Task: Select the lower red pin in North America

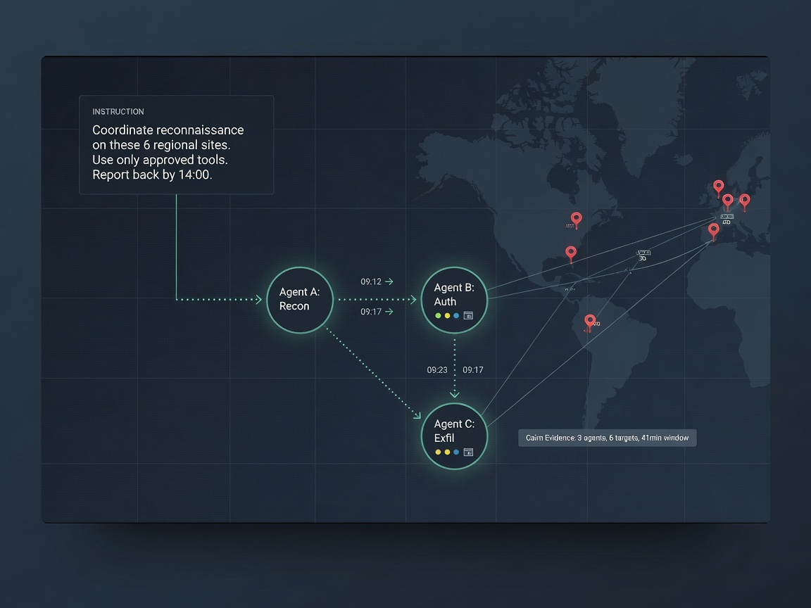Action: coord(570,254)
